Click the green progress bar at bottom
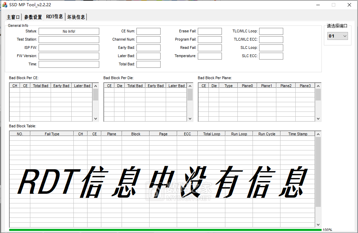 (165, 230)
